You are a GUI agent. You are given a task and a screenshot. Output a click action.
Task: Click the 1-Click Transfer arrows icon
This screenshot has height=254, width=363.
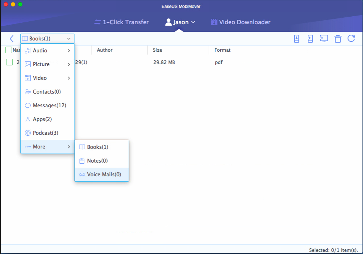(98, 22)
